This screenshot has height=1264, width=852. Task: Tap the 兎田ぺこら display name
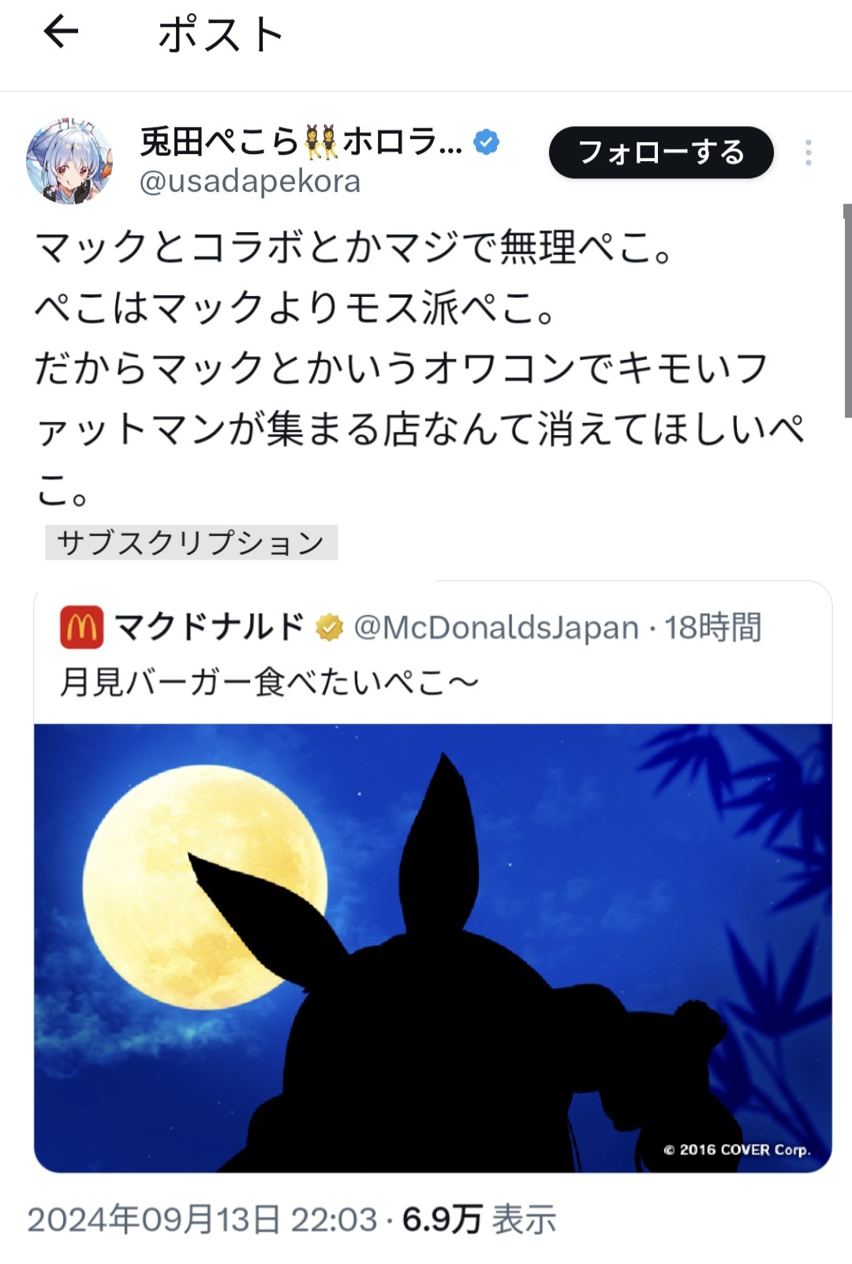click(219, 142)
